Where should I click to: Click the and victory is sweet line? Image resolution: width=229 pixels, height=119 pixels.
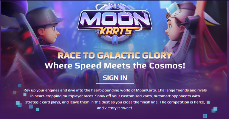point(115,108)
